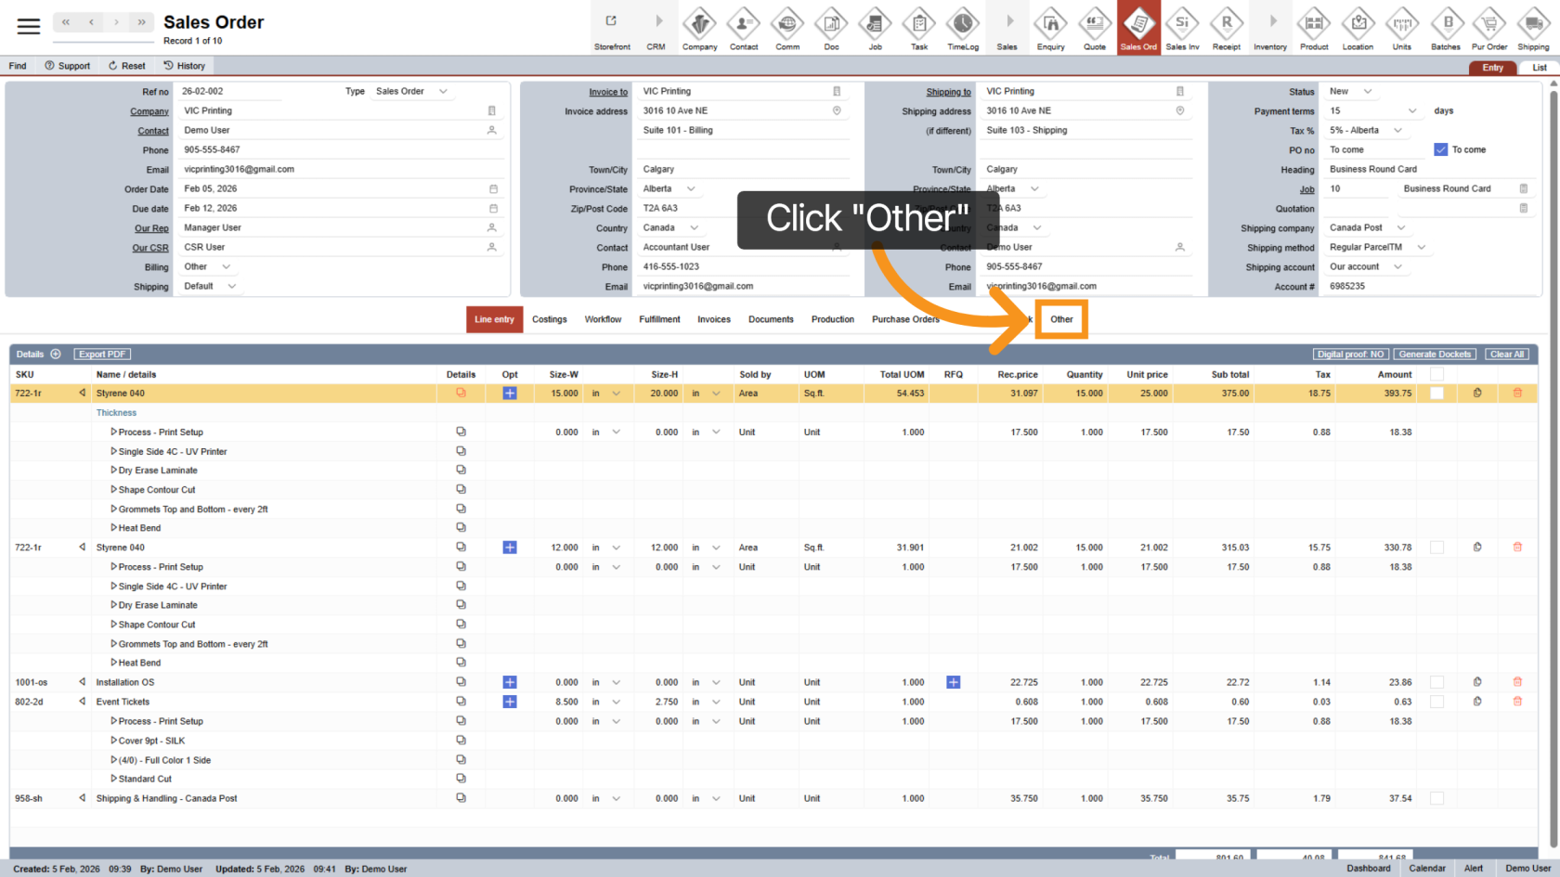The image size is (1560, 877).
Task: Delete the Installation OS line via trash icon
Action: tap(1517, 682)
